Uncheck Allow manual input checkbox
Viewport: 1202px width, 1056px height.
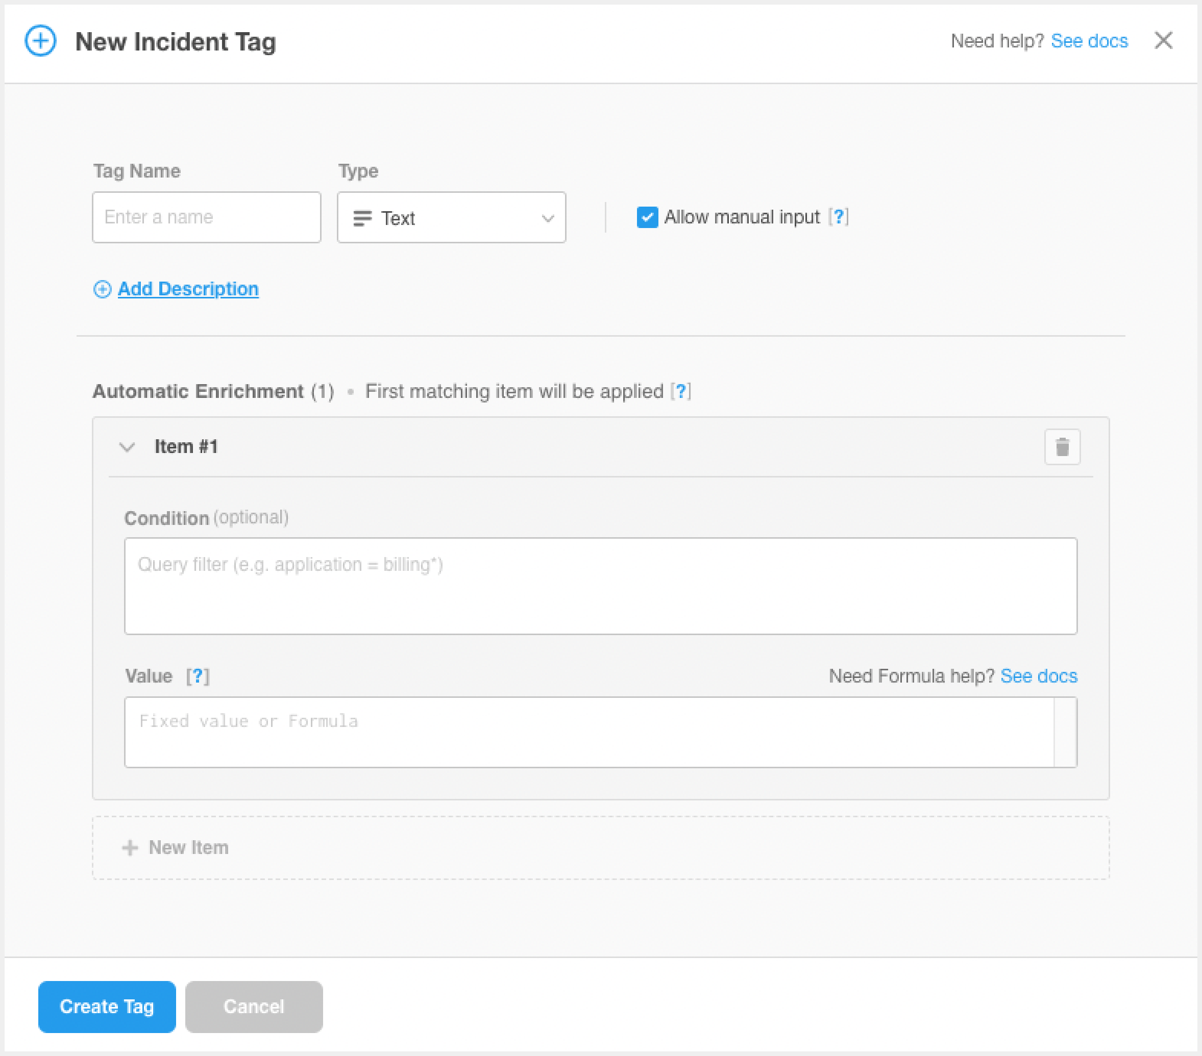click(647, 217)
